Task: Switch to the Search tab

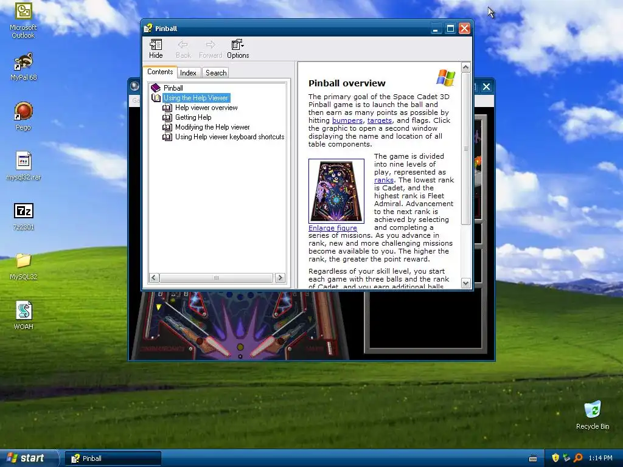Action: click(x=216, y=73)
